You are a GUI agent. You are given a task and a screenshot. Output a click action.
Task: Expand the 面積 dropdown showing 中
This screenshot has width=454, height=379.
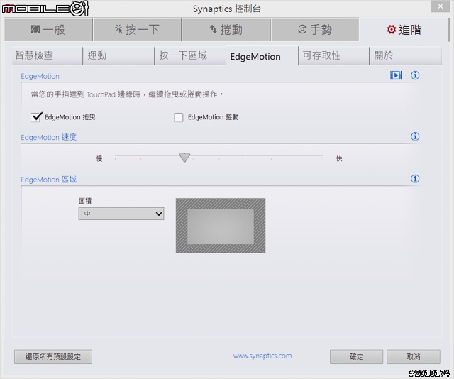tap(121, 214)
